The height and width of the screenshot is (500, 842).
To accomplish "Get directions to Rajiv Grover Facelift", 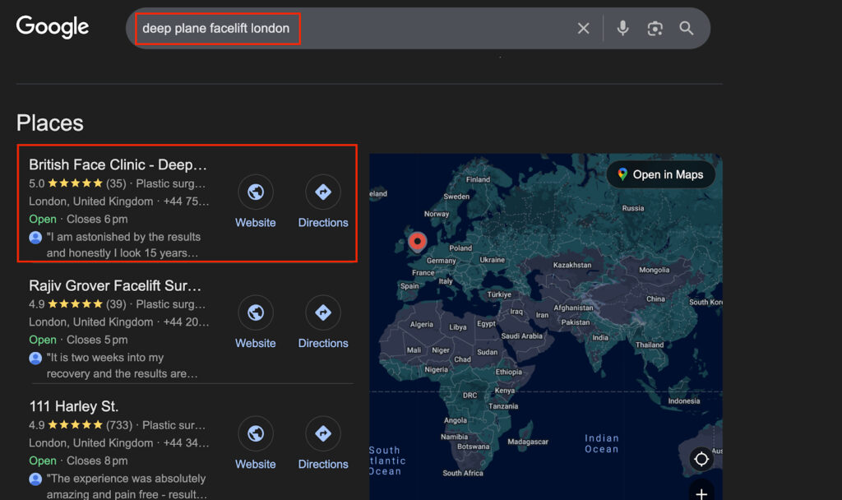I will click(322, 312).
